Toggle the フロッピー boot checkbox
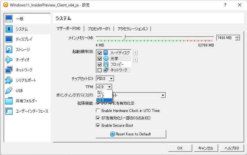The image size is (247, 155). coord(100,65)
